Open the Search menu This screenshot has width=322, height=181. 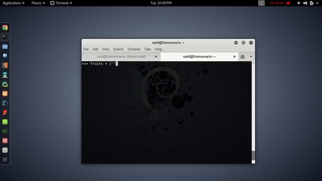[x=118, y=49]
